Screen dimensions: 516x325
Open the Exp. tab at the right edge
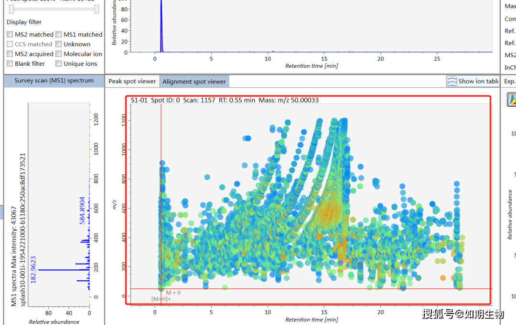coord(509,81)
